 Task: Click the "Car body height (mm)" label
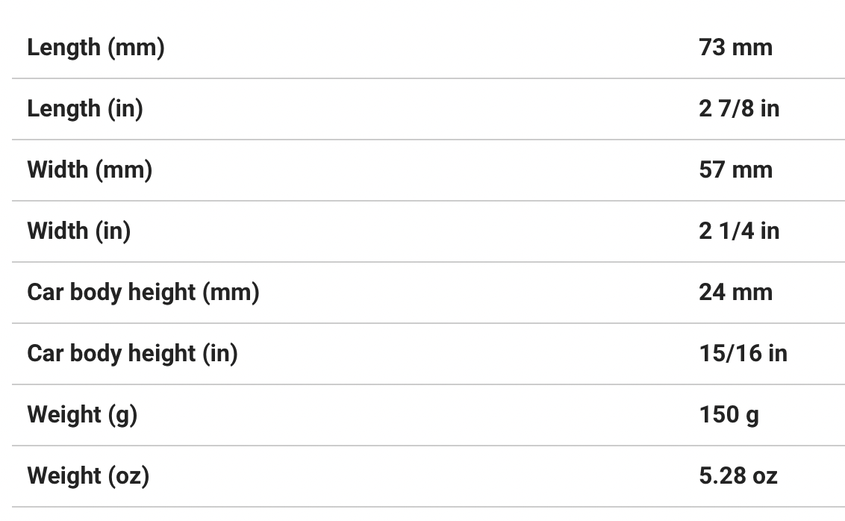pos(143,293)
